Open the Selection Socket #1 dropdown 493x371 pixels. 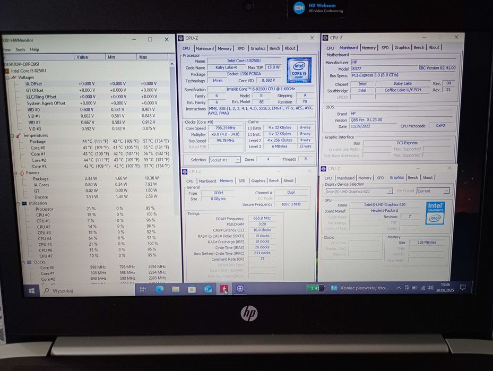coord(225,160)
